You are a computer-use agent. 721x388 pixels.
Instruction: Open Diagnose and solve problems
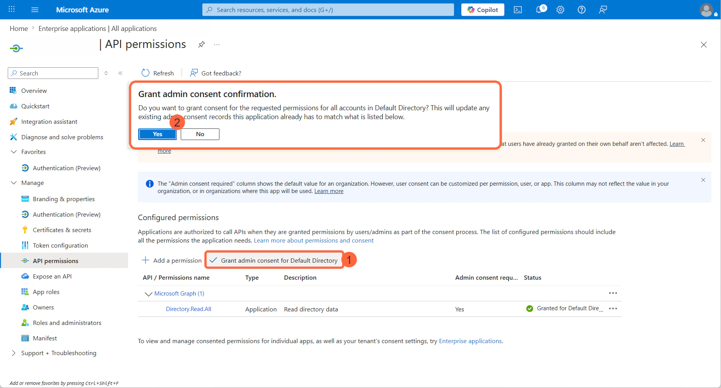point(62,137)
